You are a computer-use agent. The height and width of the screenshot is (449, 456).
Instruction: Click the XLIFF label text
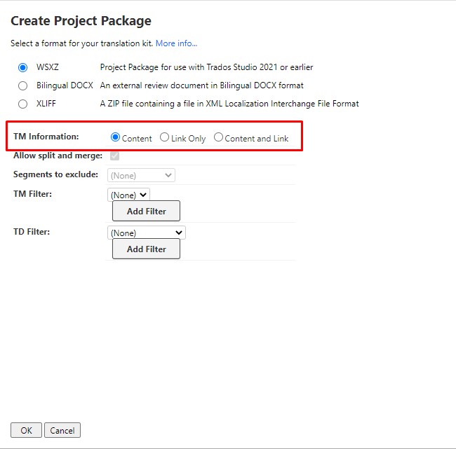[46, 104]
